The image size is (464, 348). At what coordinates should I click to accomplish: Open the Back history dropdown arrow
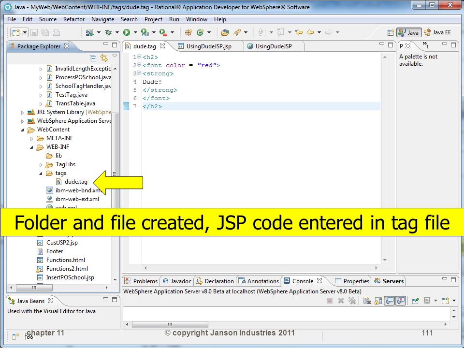tap(319, 32)
